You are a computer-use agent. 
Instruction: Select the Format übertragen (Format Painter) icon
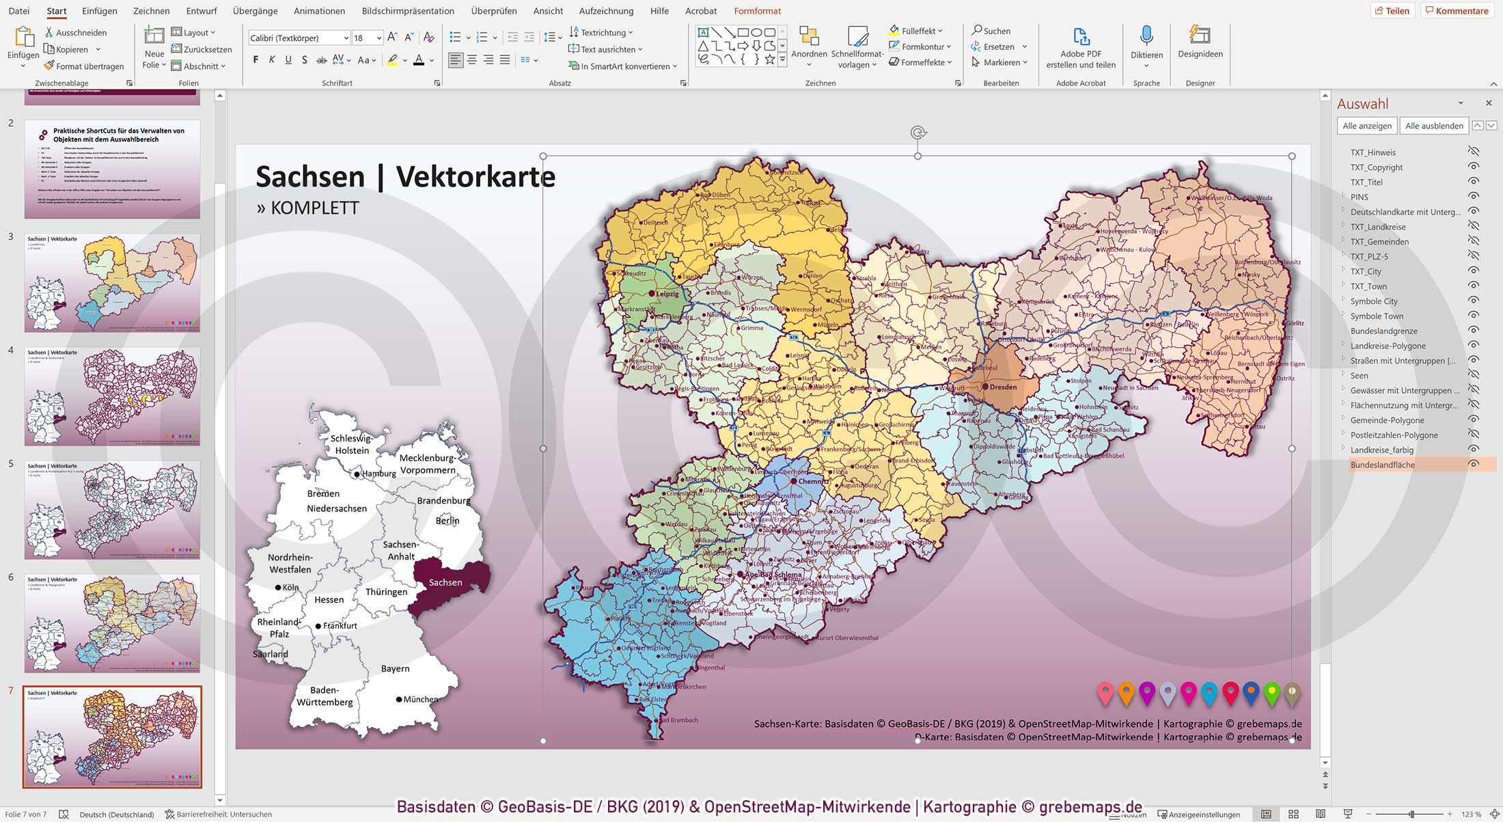48,66
